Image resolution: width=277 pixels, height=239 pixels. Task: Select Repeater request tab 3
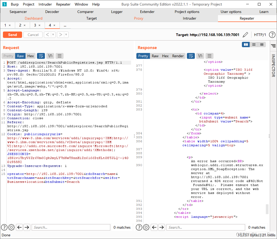coord(35,25)
